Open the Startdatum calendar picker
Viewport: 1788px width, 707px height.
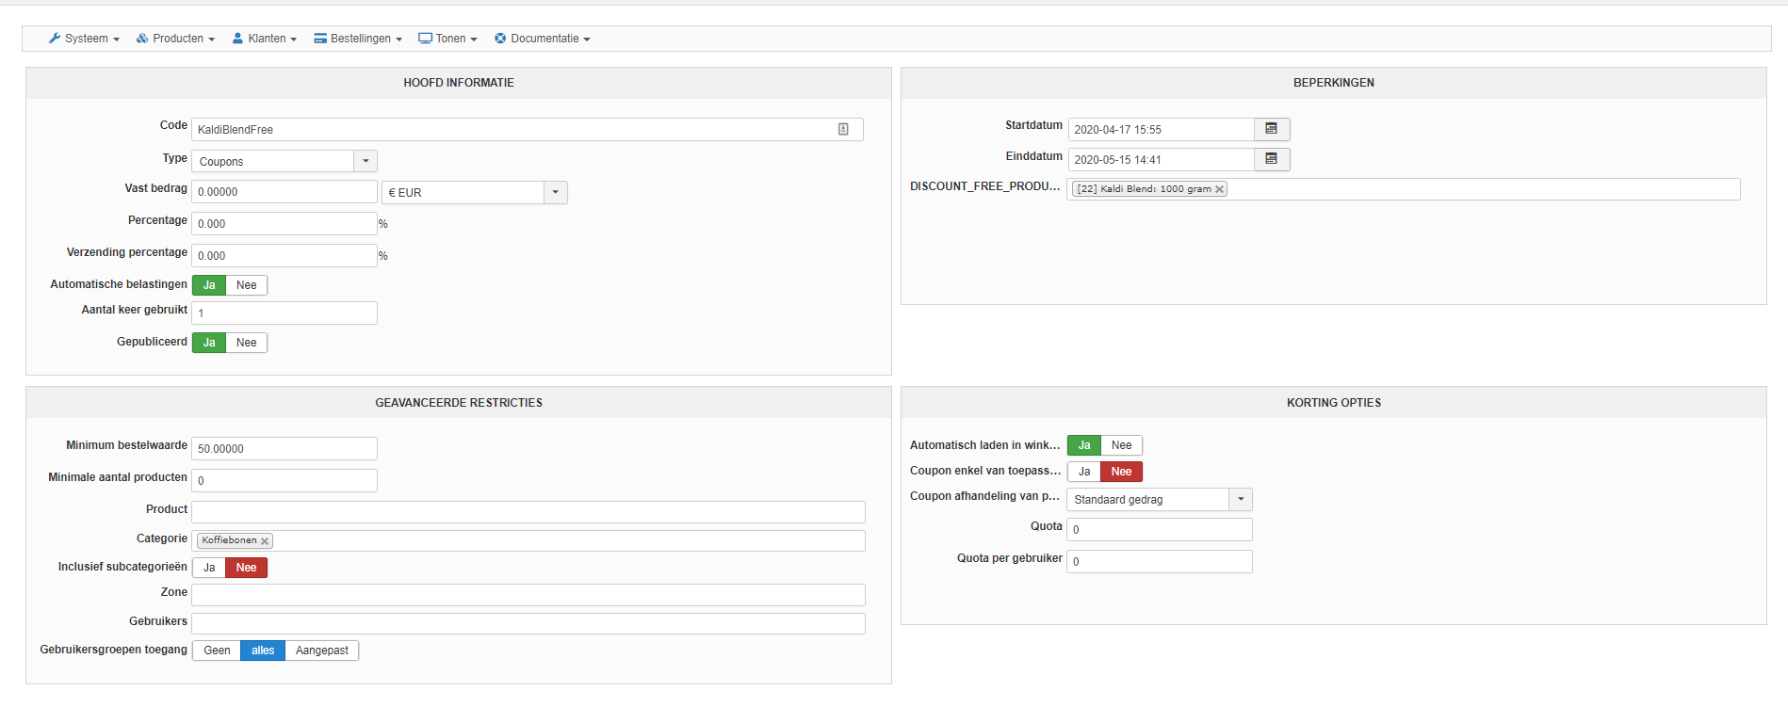(x=1272, y=129)
